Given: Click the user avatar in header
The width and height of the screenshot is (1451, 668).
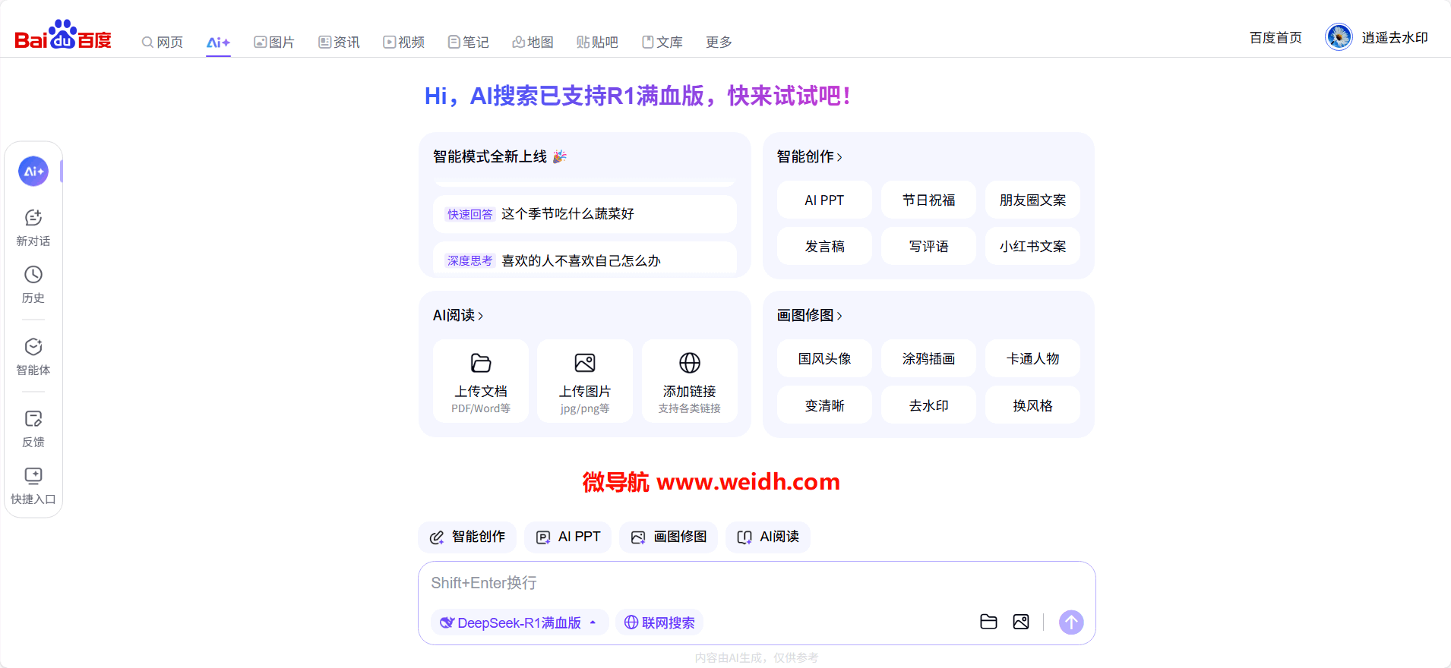Looking at the screenshot, I should click(x=1339, y=37).
